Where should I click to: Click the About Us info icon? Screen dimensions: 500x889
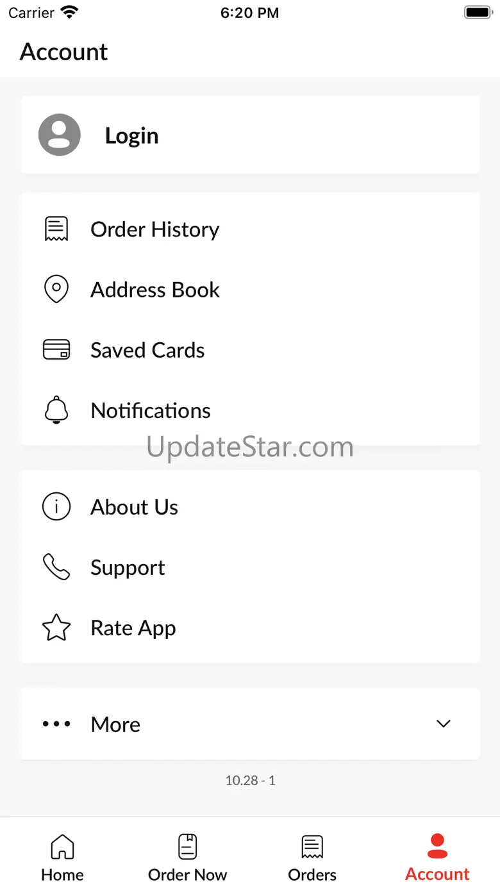pyautogui.click(x=56, y=506)
